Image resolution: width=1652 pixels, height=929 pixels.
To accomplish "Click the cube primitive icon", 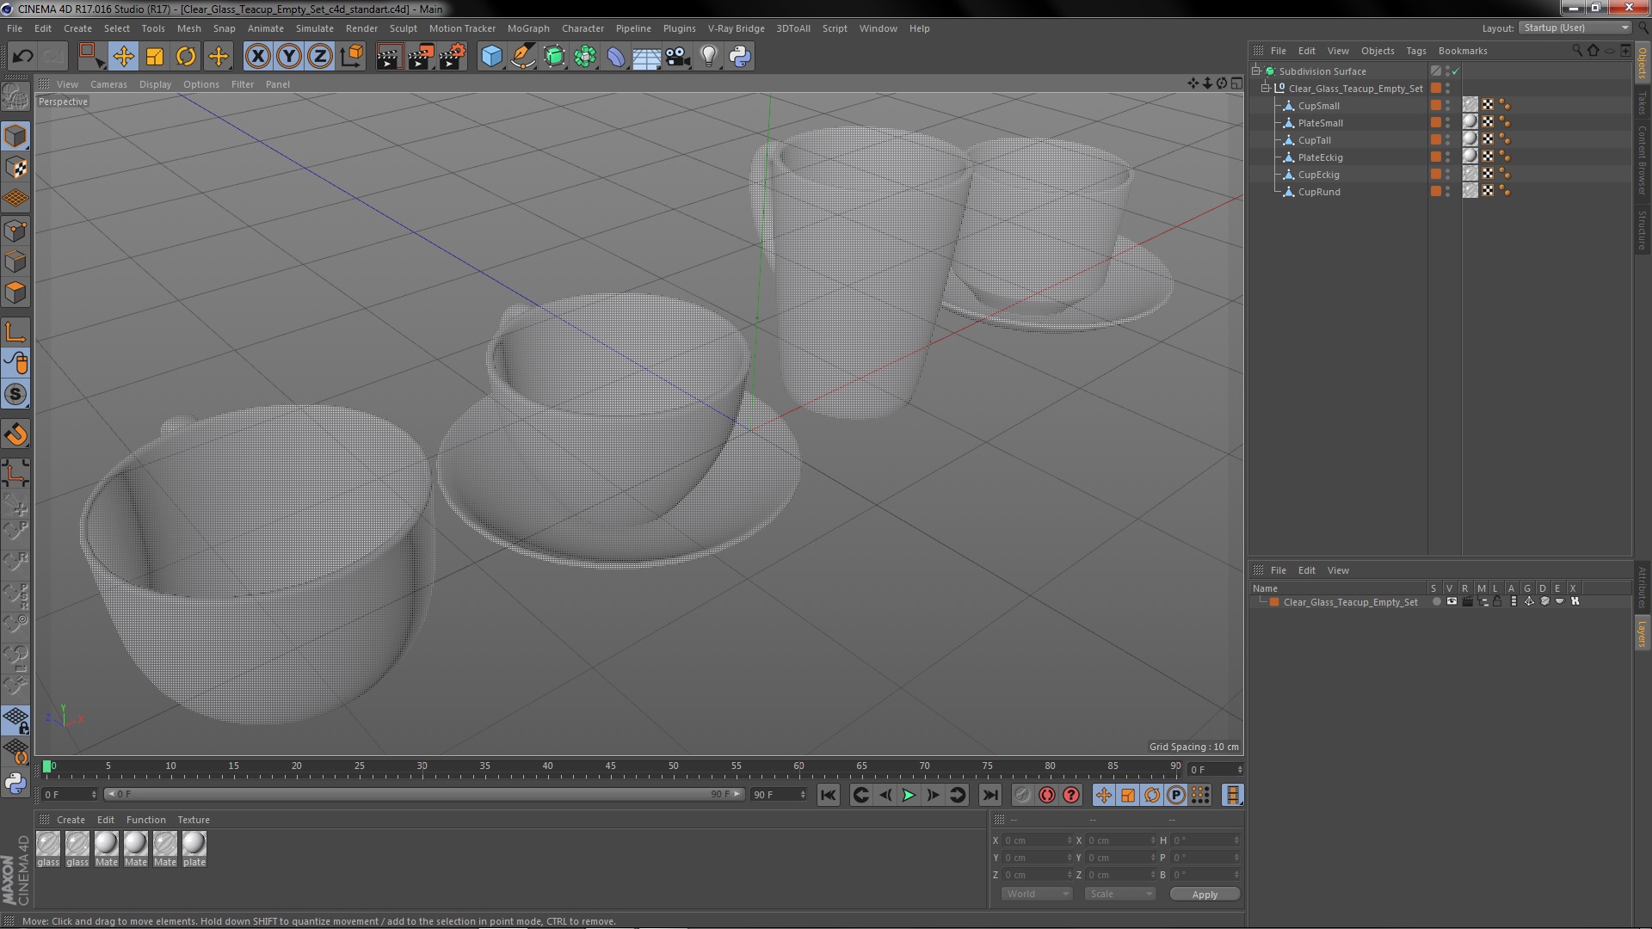I will click(x=491, y=57).
